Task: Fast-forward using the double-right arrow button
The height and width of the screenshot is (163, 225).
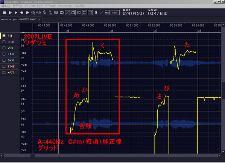Action: pyautogui.click(x=27, y=13)
